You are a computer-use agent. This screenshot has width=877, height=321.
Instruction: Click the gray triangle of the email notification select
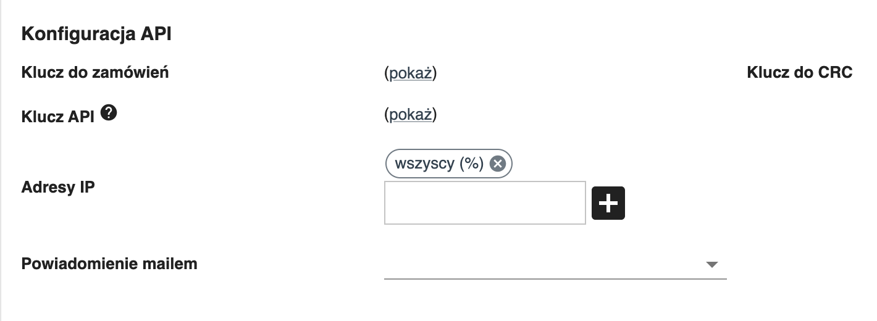711,265
